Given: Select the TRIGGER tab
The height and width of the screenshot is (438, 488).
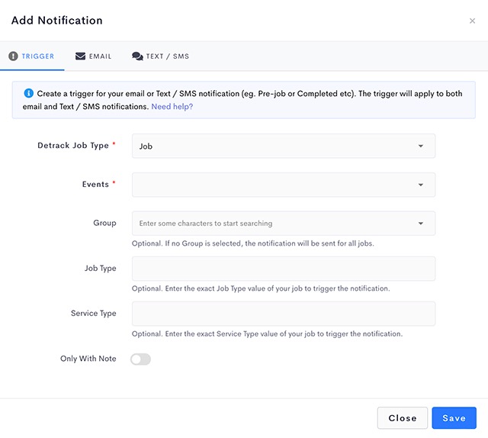Looking at the screenshot, I should pyautogui.click(x=32, y=56).
